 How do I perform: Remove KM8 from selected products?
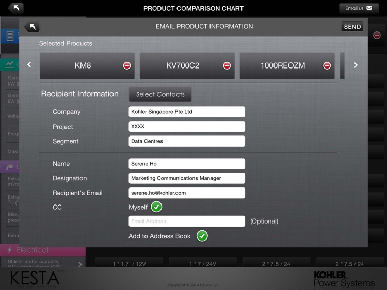point(127,66)
